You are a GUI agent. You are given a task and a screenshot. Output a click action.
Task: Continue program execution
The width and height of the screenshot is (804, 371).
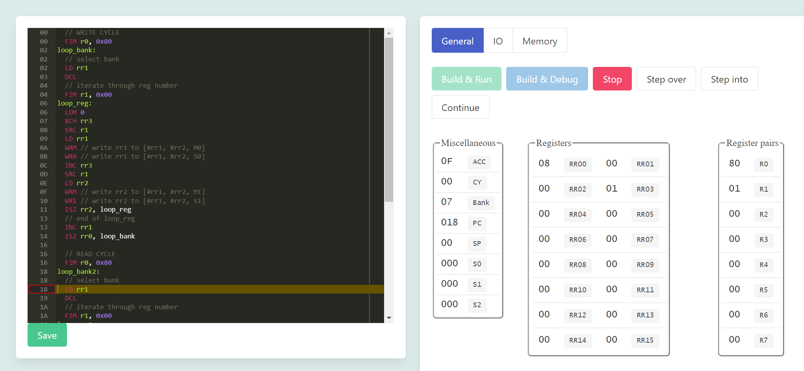tap(460, 107)
